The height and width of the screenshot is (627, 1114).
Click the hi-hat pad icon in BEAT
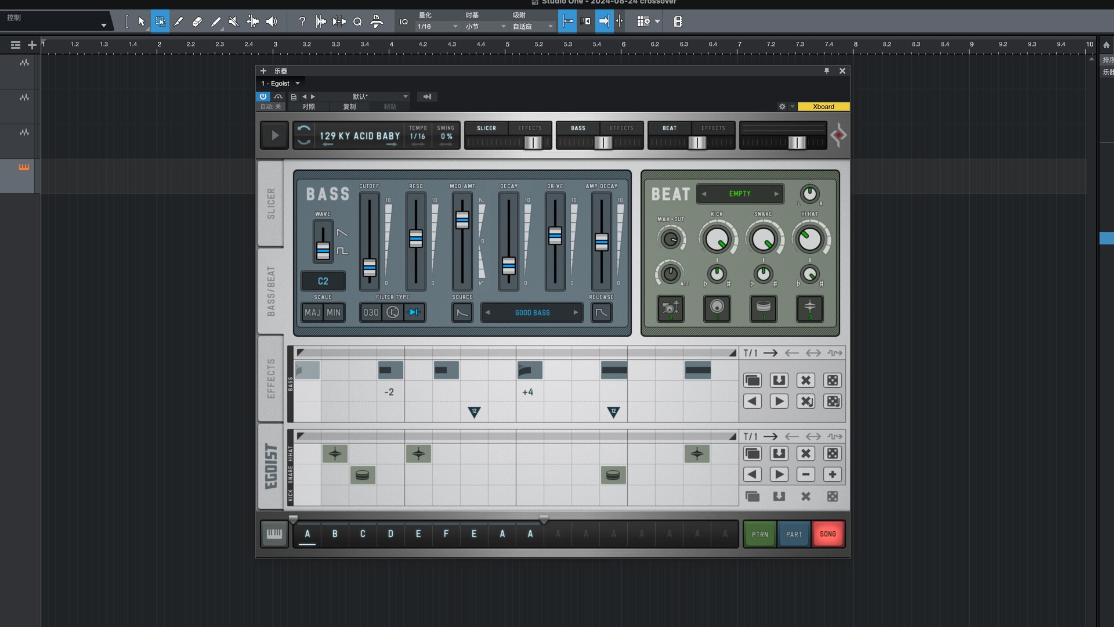point(809,308)
